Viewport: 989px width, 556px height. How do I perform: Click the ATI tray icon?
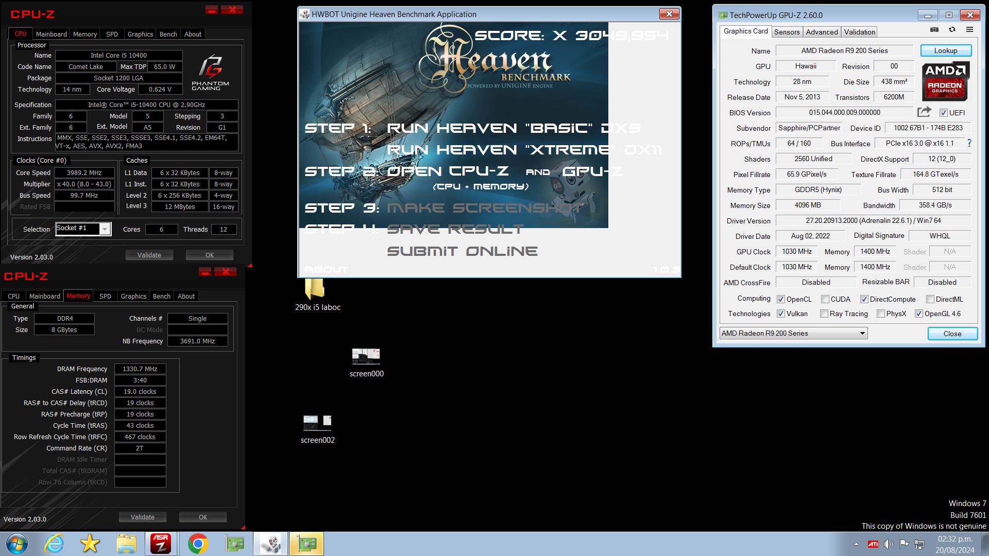point(873,544)
